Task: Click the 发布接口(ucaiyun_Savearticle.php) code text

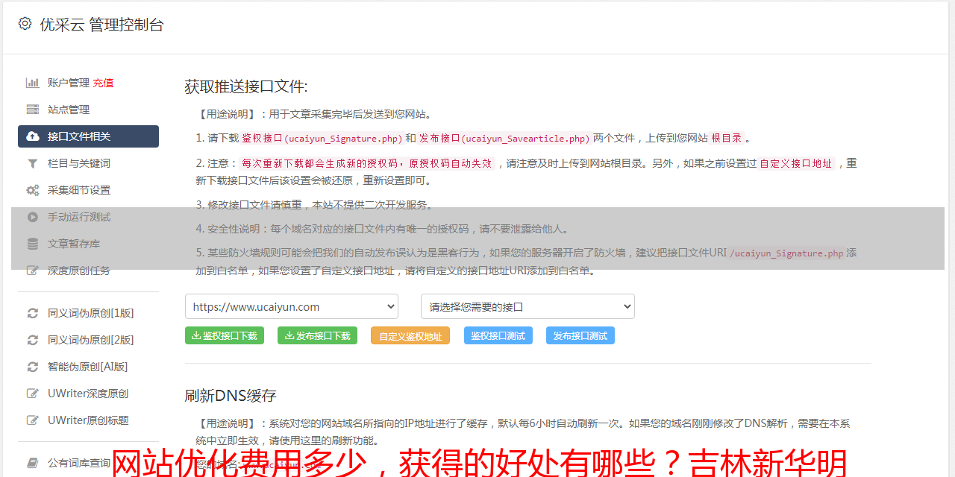Action: pos(504,138)
